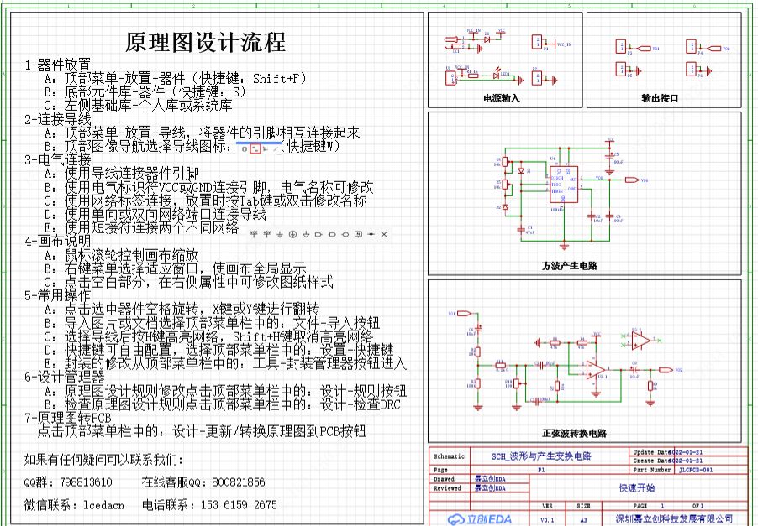
Task: Select the Create Date value in title block
Action: coord(686,461)
